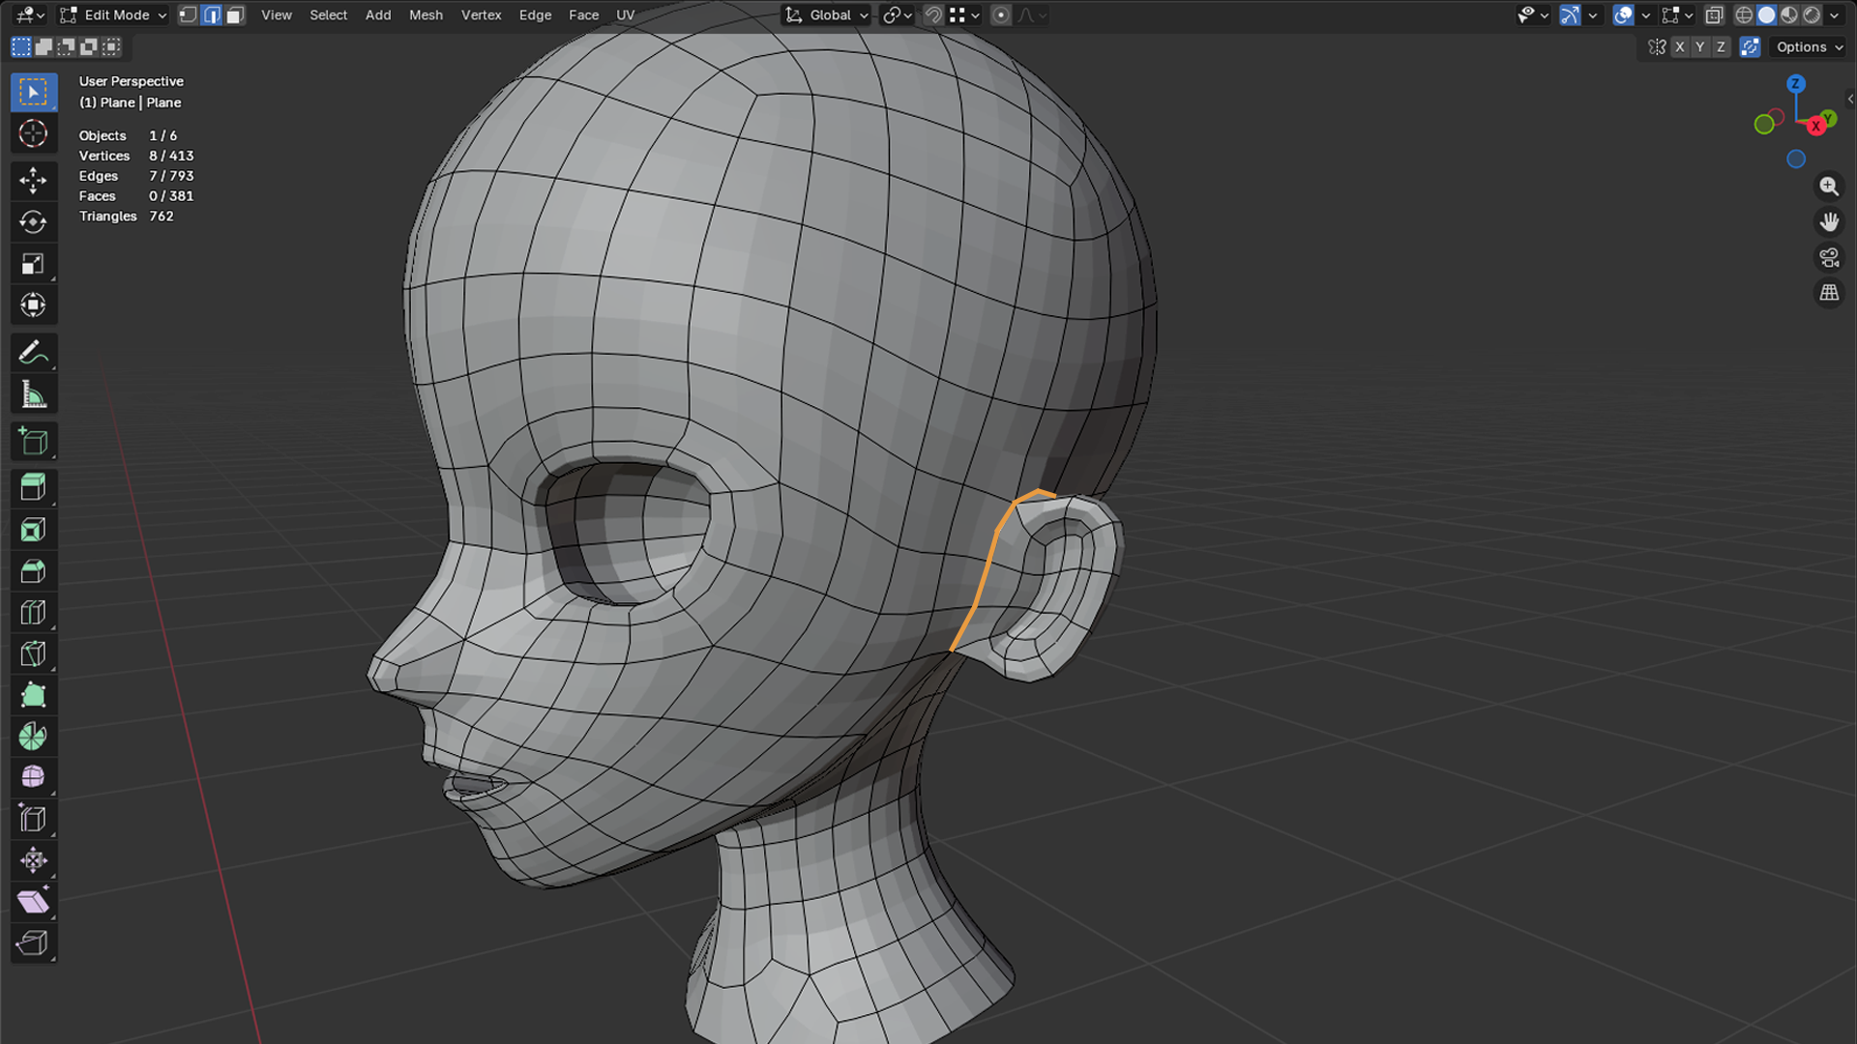This screenshot has height=1044, width=1857.
Task: Open the Mesh menu
Action: pyautogui.click(x=426, y=14)
